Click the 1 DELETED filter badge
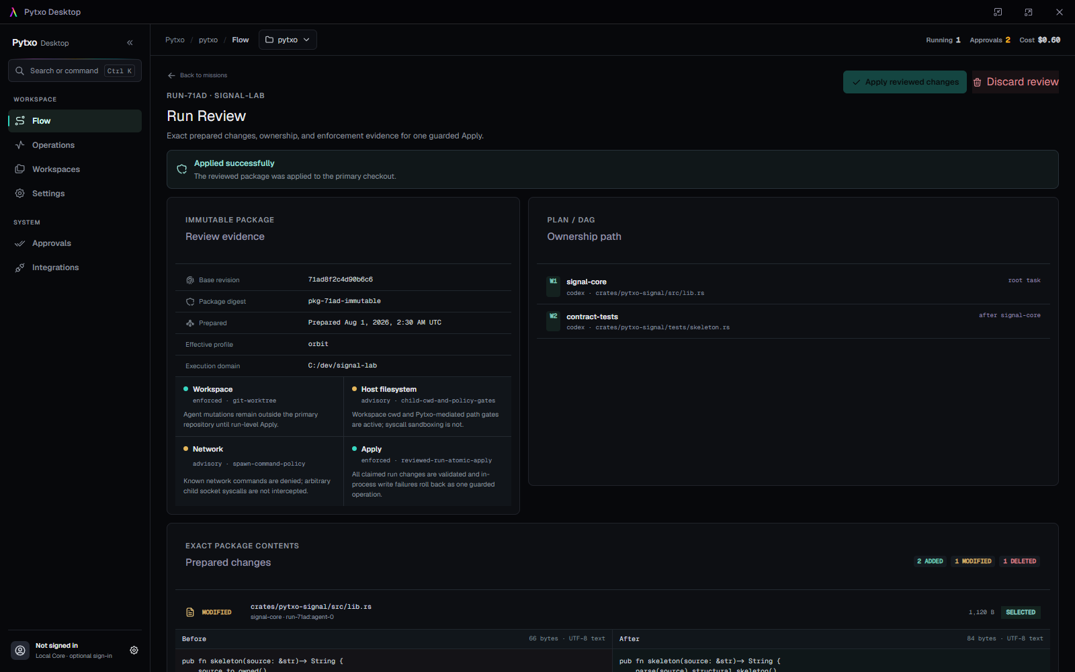This screenshot has height=672, width=1075. [1019, 561]
